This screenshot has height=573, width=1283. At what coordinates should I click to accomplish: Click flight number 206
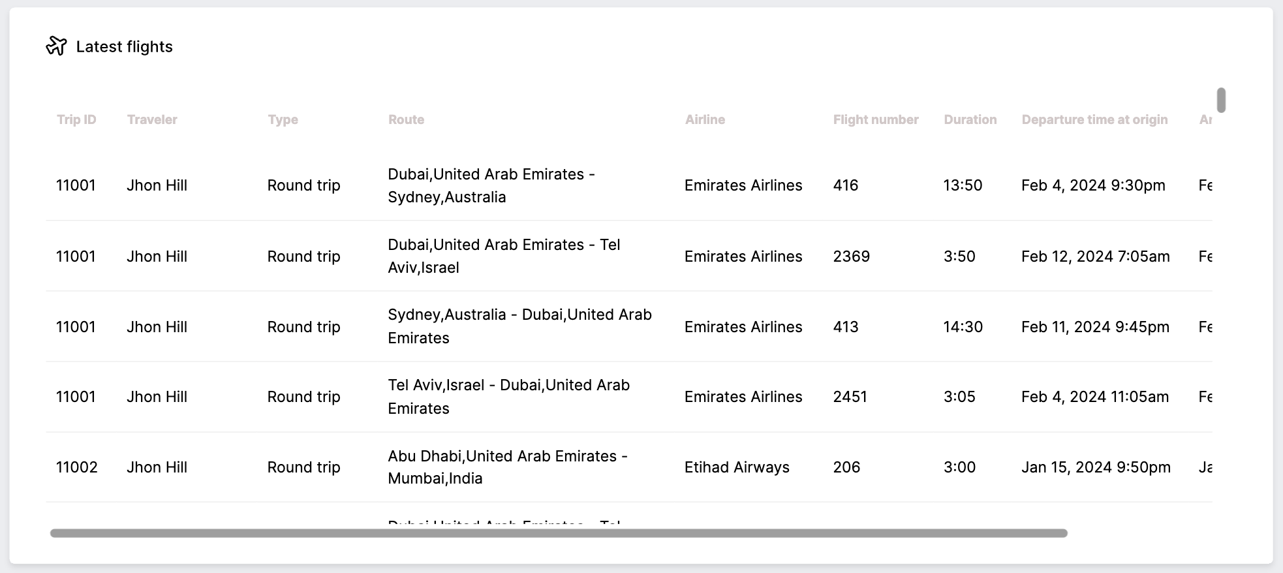pyautogui.click(x=846, y=467)
